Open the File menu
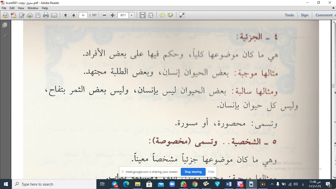Image resolution: width=336 pixels, height=189 pixels. click(x=4, y=8)
